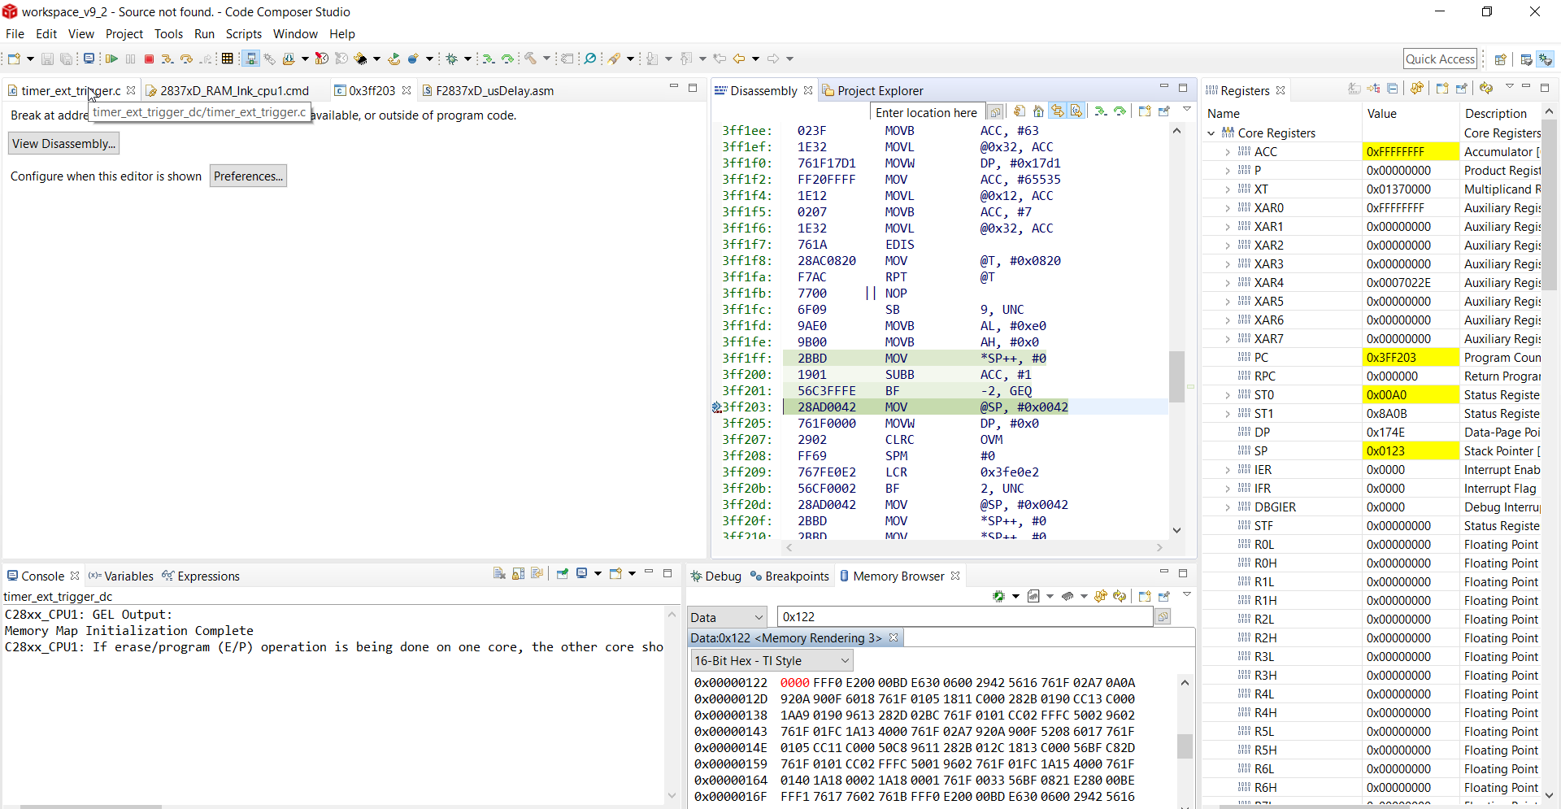Toggle the Scroll Lock button in Console

point(518,574)
